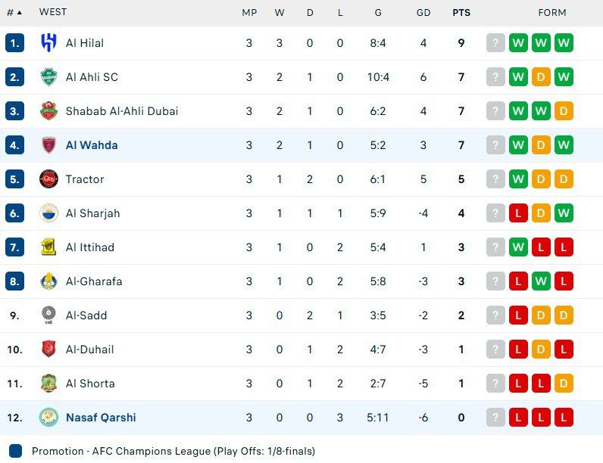
Task: Click the Al-Duhail club logo
Action: (x=48, y=350)
